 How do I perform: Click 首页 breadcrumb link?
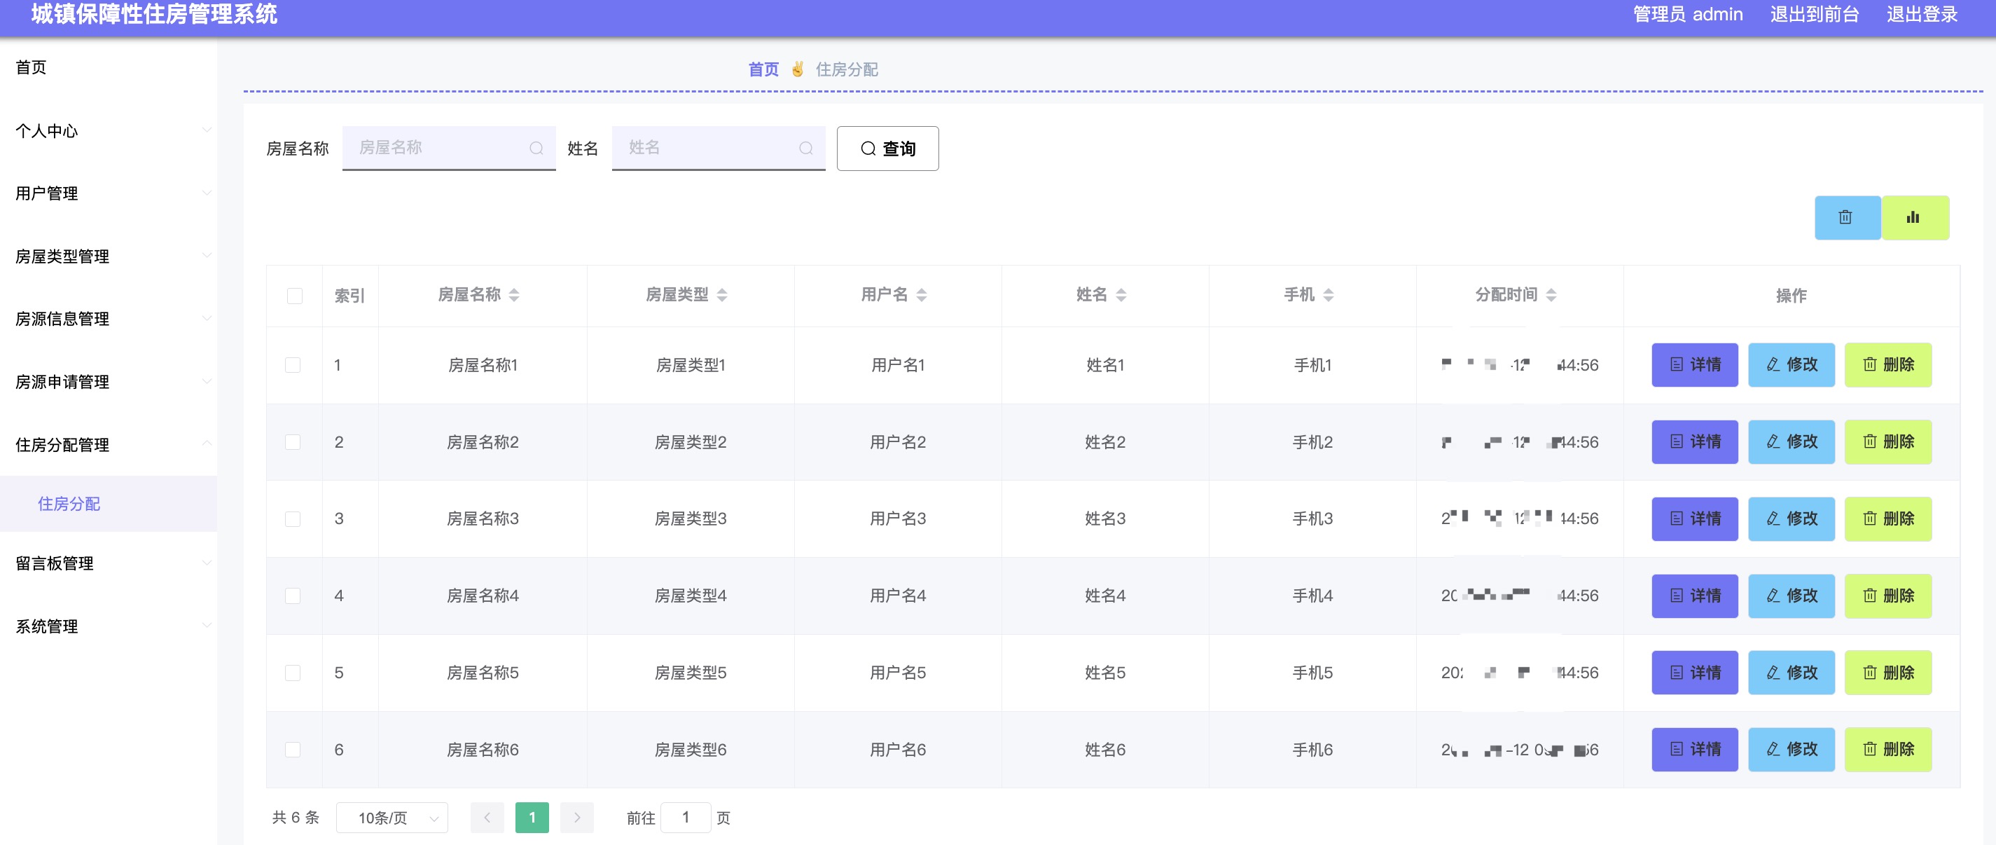763,69
